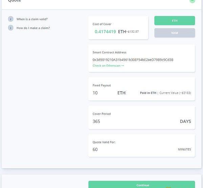This screenshot has width=203, height=188.
Task: Click the Cover Period field showing 365
Action: tap(96, 121)
